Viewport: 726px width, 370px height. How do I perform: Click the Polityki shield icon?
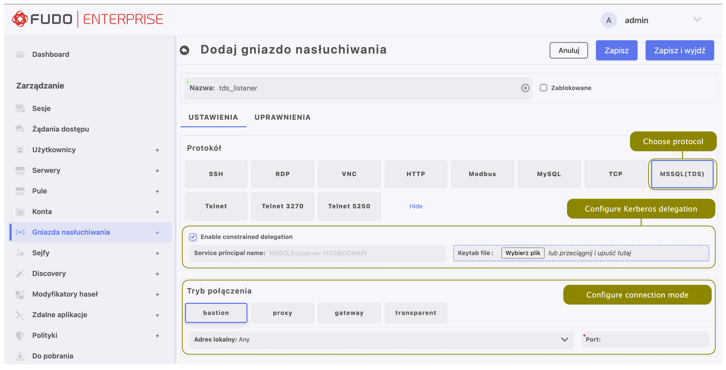tap(20, 335)
